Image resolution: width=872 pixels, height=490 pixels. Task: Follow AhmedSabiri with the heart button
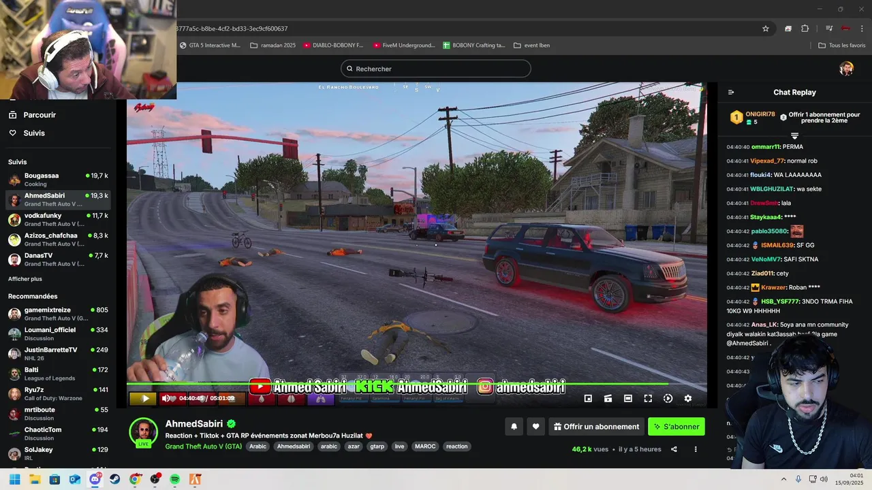click(536, 427)
